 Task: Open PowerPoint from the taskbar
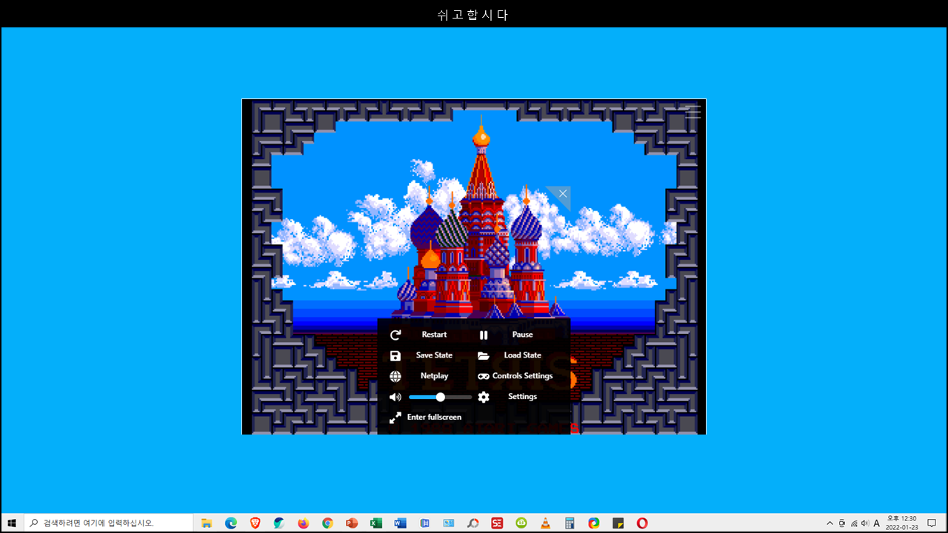point(352,523)
